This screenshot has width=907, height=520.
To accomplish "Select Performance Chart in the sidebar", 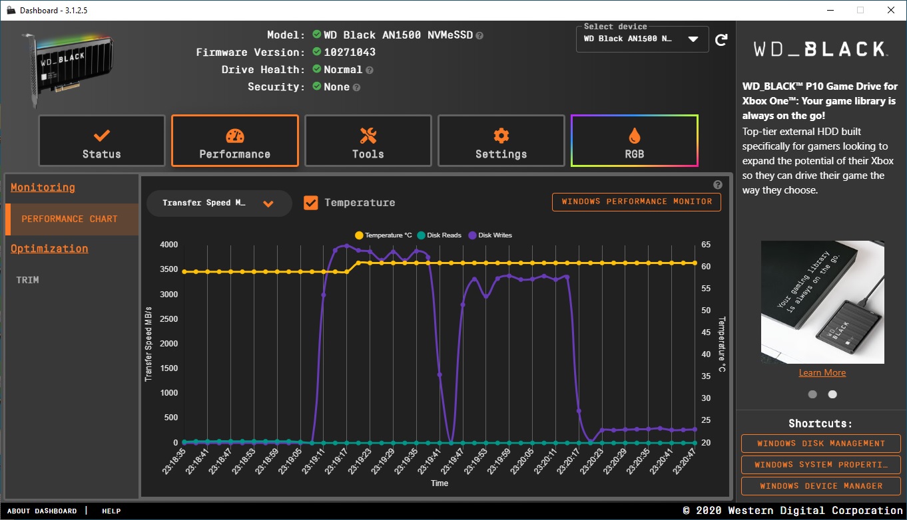I will pos(72,219).
